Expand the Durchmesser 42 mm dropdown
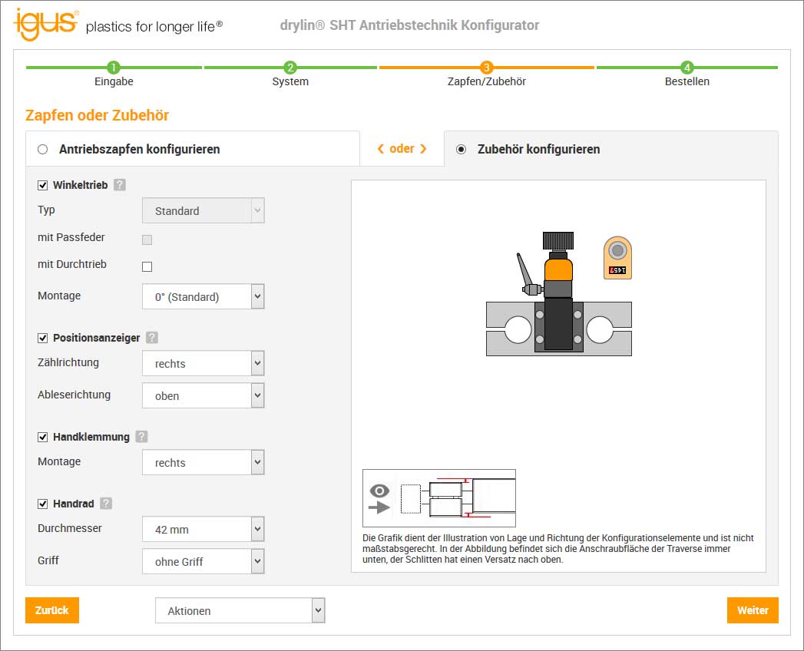This screenshot has width=804, height=651. [x=203, y=529]
